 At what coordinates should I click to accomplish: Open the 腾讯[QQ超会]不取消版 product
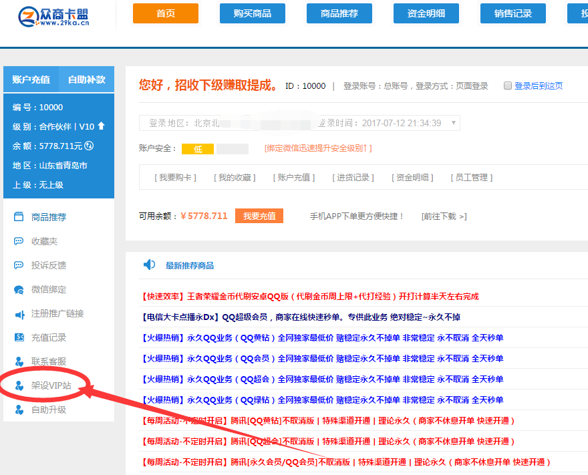[327, 441]
